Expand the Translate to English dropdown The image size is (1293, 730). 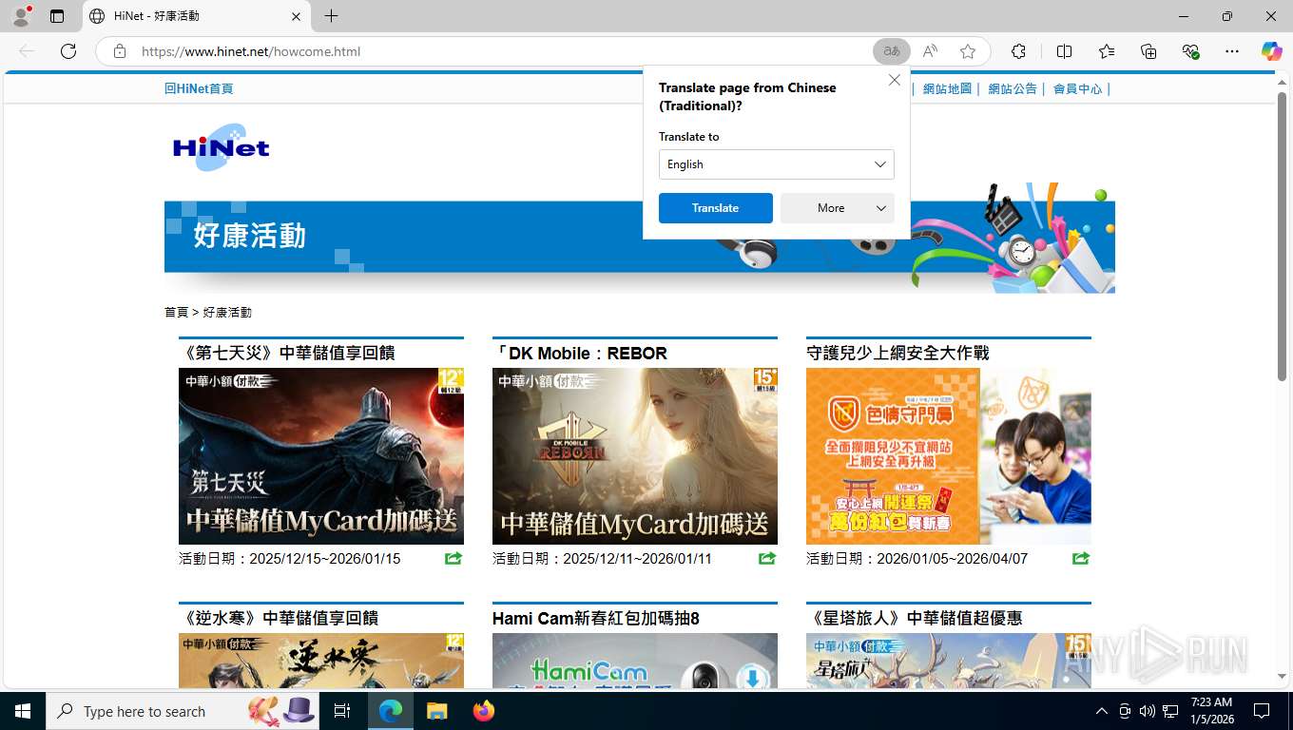(777, 164)
